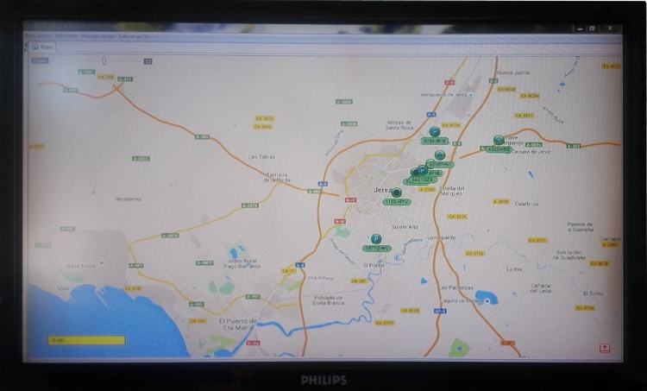
Task: Select the vehicle label 4328HBG
Action: [x=499, y=149]
